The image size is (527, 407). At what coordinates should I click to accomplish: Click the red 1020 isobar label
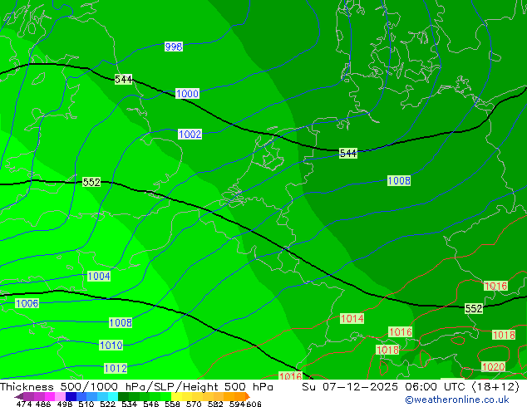point(494,366)
